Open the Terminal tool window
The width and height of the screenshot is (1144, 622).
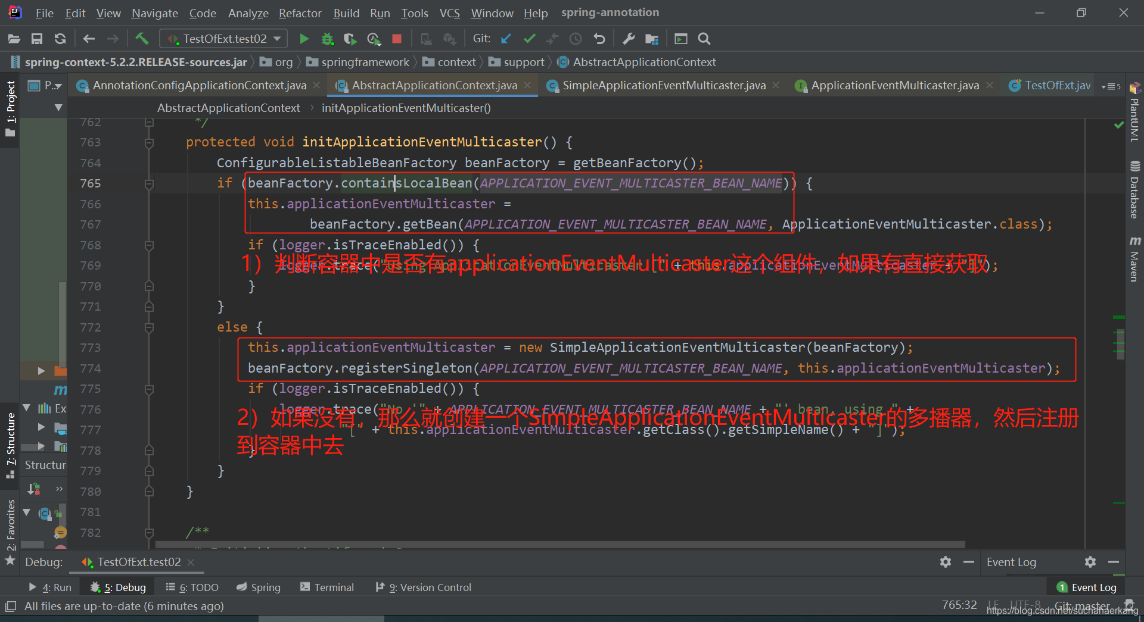point(327,587)
